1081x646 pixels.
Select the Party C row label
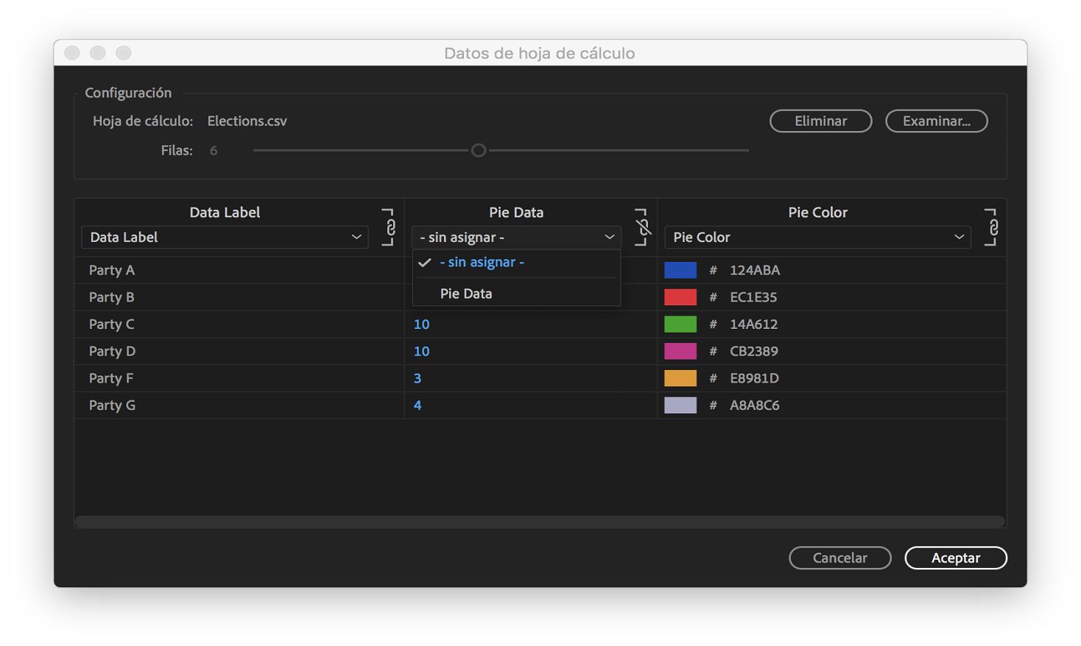112,324
